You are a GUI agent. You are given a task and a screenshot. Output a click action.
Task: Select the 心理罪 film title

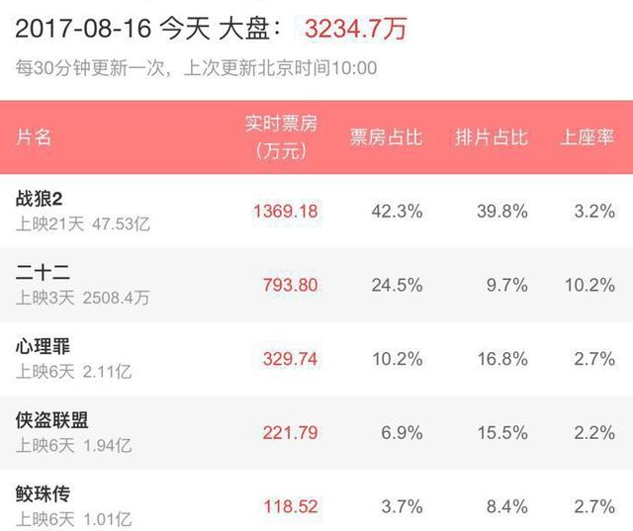[43, 346]
